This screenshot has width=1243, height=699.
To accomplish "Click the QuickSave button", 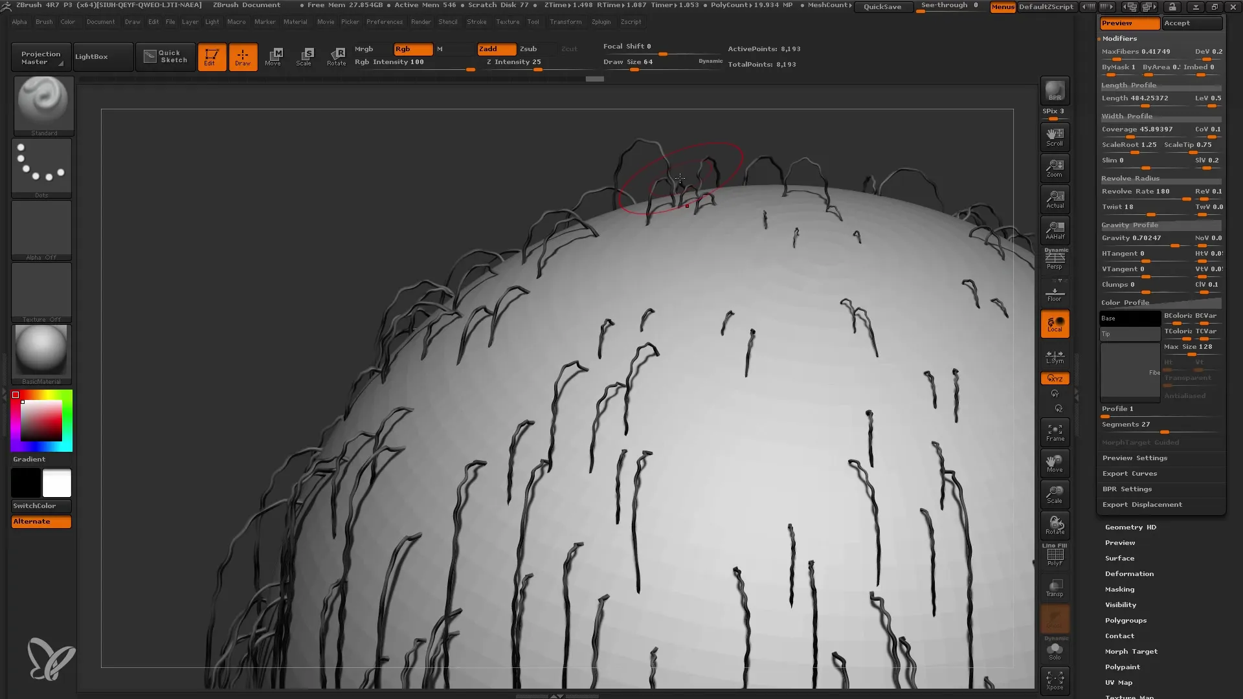I will pyautogui.click(x=882, y=7).
